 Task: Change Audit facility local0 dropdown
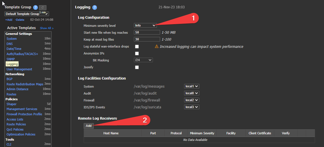(x=192, y=93)
